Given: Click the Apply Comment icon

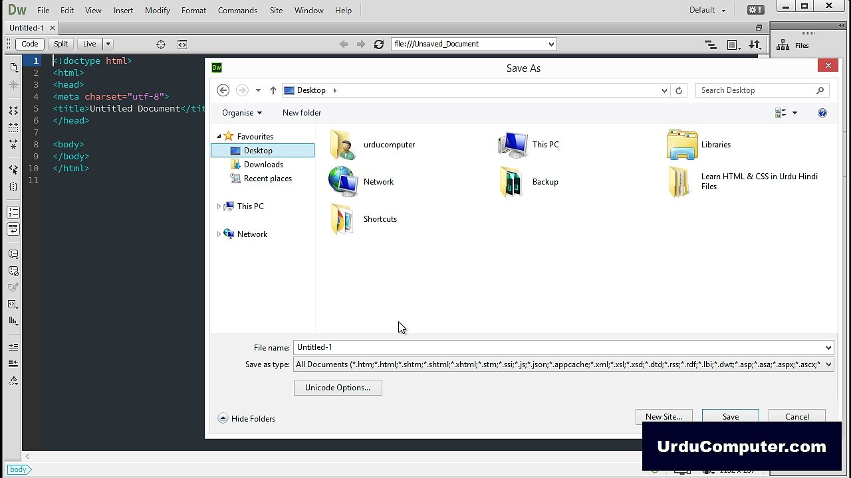Looking at the screenshot, I should coord(13,254).
